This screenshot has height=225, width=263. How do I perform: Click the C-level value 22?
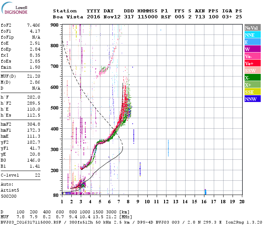38,175
